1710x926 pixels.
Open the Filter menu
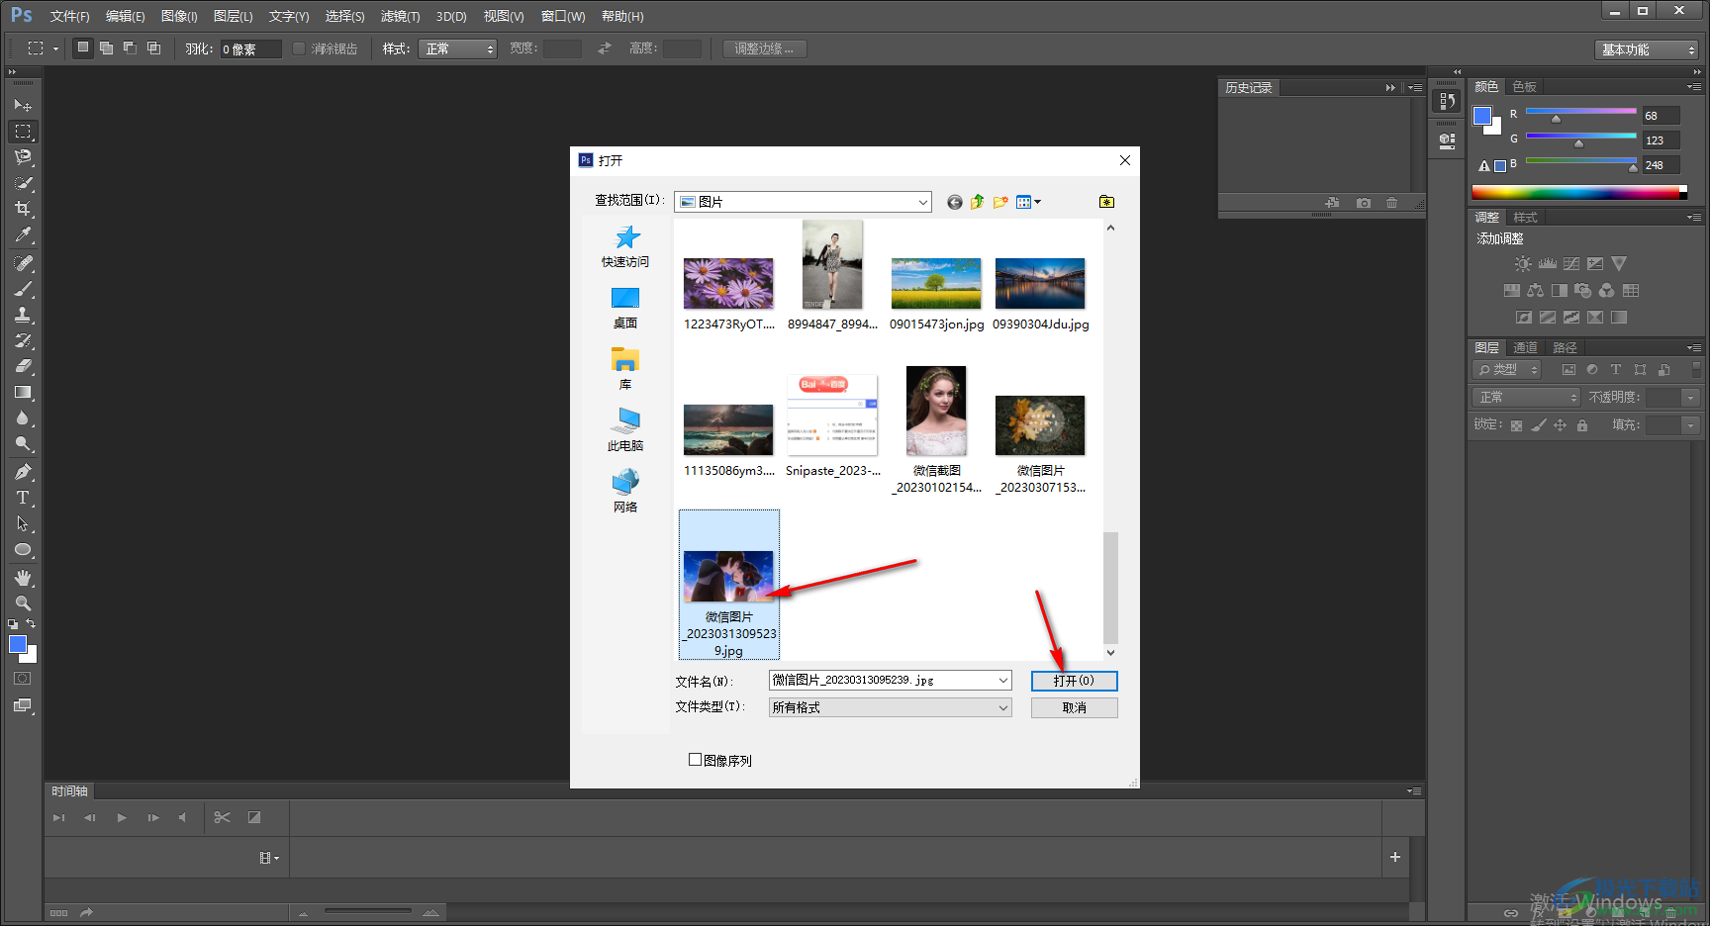400,16
